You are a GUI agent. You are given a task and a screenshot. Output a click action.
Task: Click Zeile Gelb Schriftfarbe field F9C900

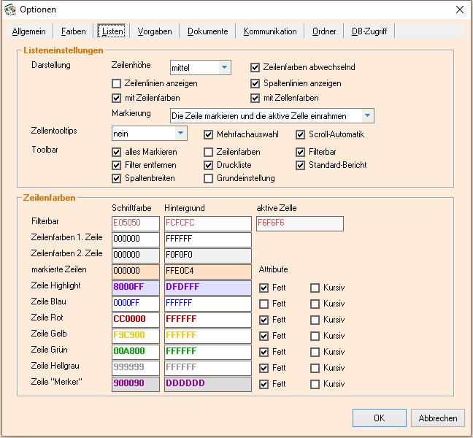pyautogui.click(x=135, y=336)
